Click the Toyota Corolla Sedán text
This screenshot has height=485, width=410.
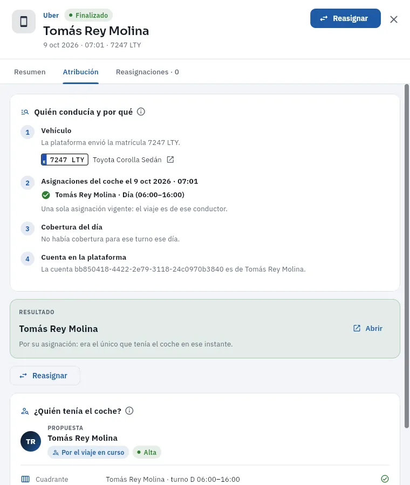[x=127, y=160]
